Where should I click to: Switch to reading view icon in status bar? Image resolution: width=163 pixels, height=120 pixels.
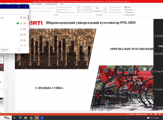pyautogui.click(x=159, y=114)
